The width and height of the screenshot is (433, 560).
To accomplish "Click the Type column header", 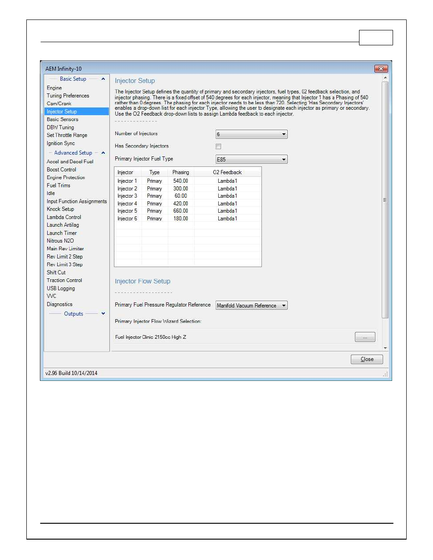I will pos(155,172).
